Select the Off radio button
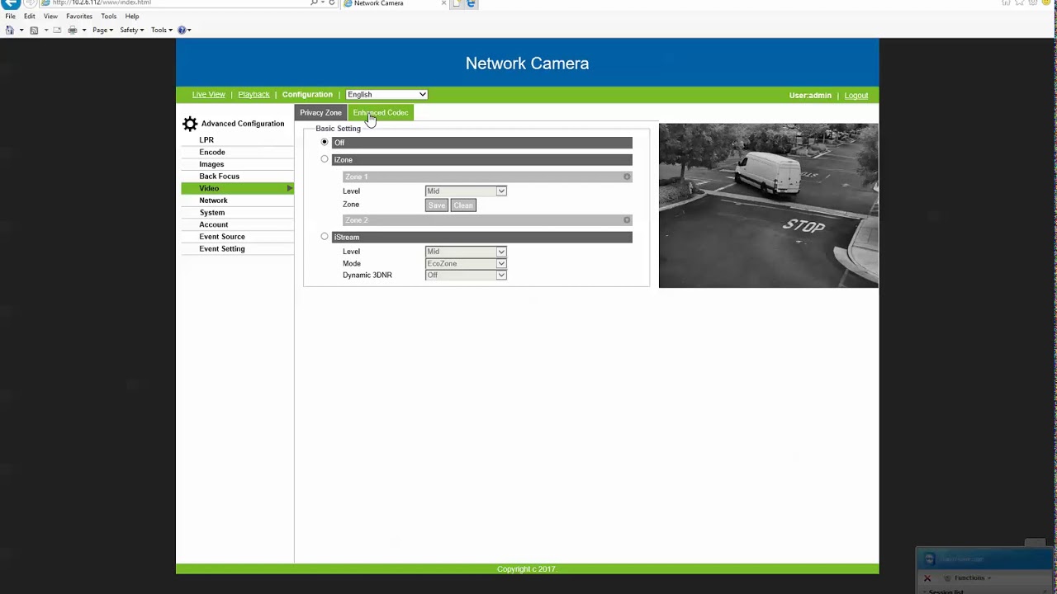 tap(325, 142)
